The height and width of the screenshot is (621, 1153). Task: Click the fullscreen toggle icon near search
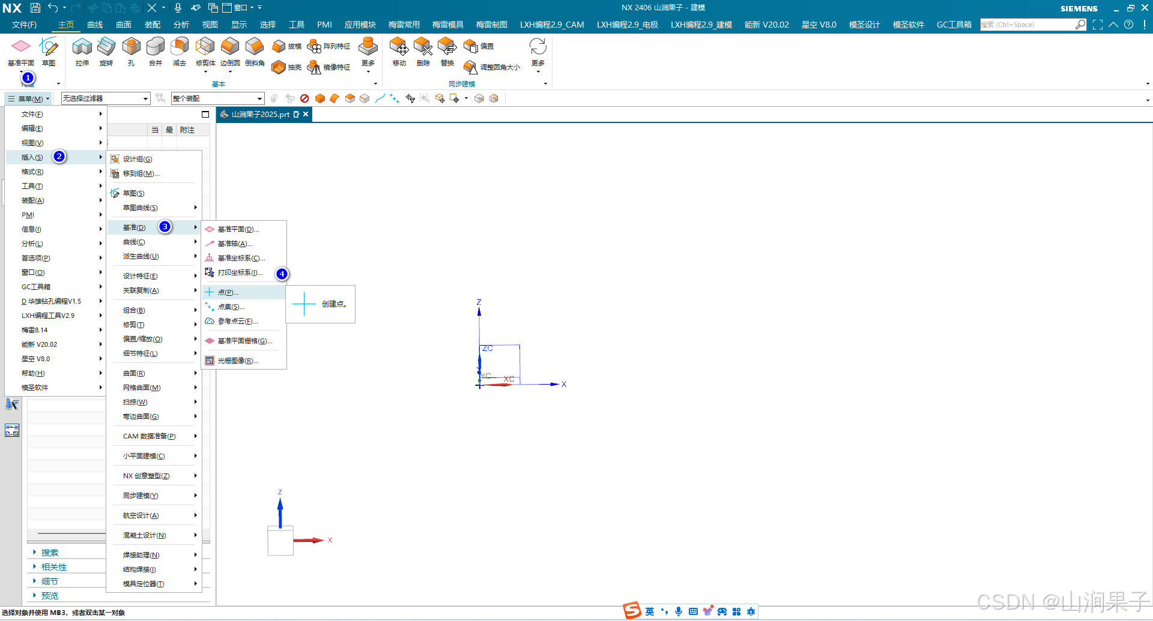1098,25
